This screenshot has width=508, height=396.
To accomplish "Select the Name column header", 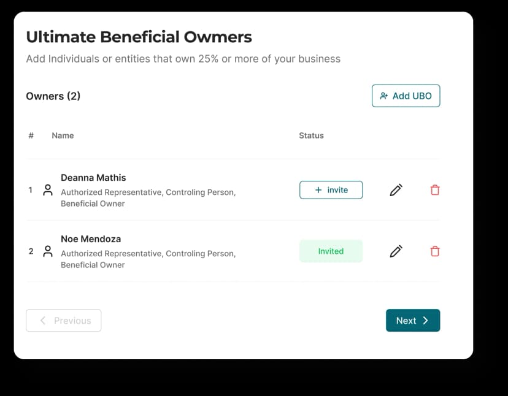I will click(63, 135).
